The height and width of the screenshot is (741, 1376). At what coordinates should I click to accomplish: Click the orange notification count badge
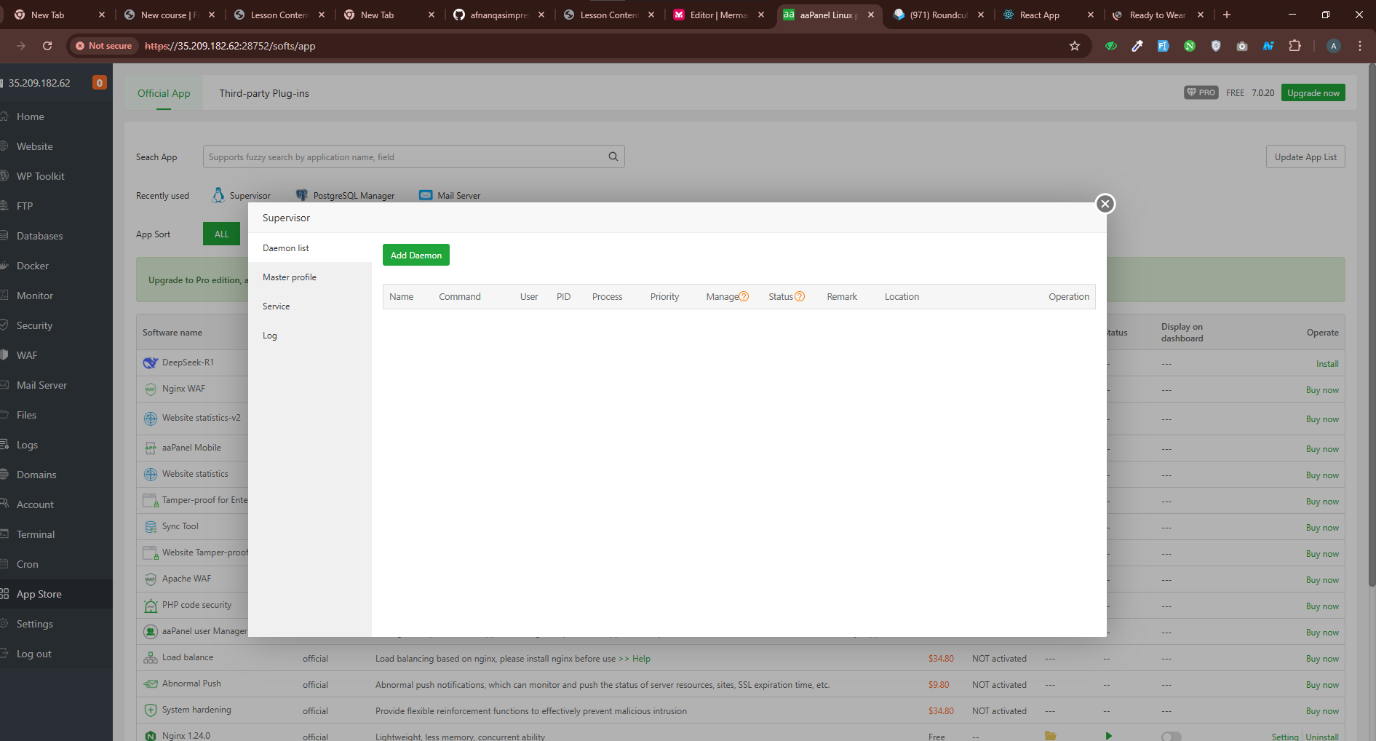tap(100, 82)
